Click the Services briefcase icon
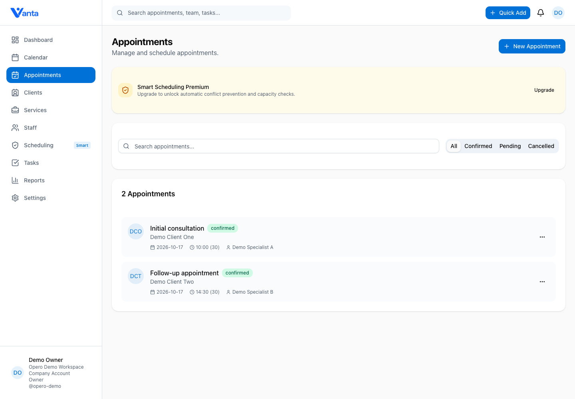 pos(15,110)
